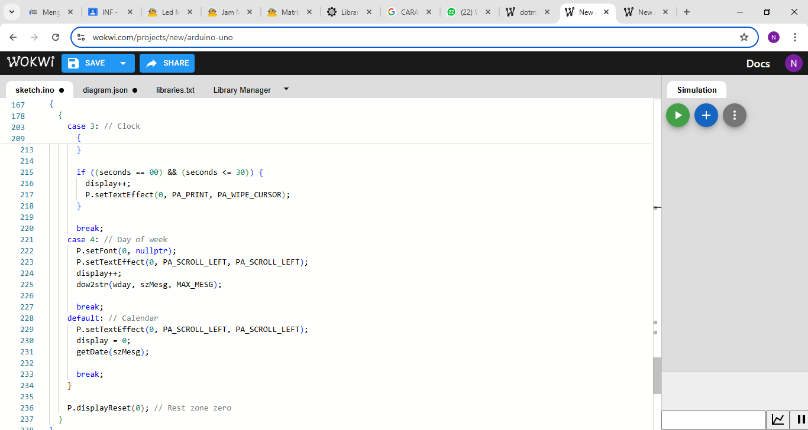Click the 'P.setFont(0, nullptr);' line

(126, 251)
